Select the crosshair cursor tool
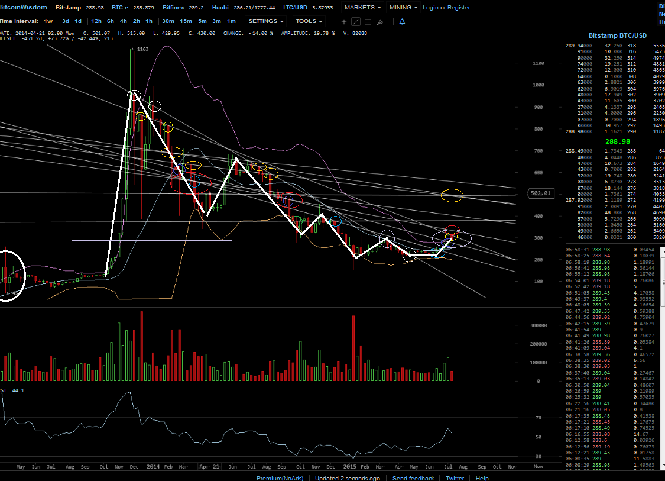 pos(343,22)
